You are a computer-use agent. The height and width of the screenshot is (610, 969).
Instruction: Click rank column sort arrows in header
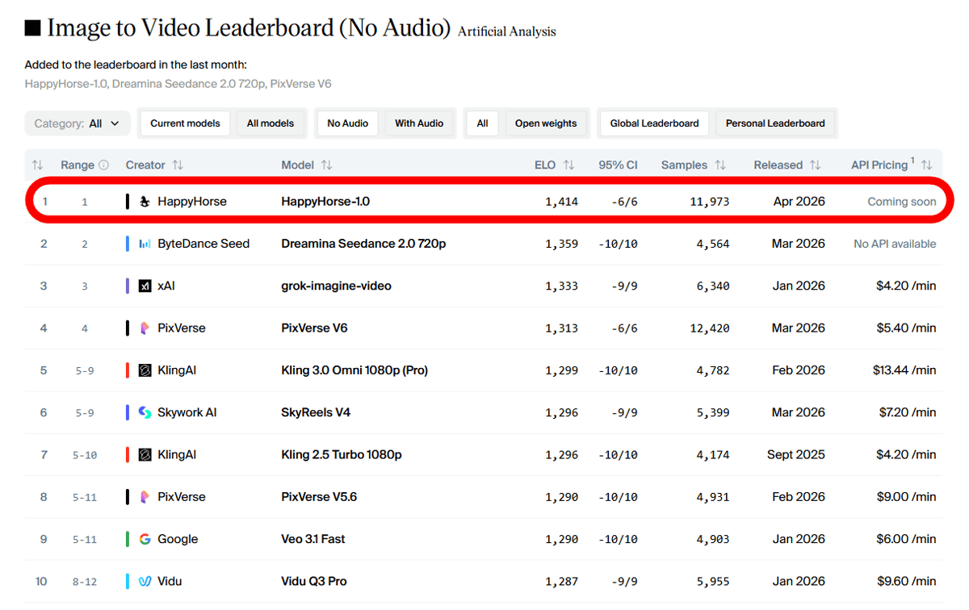pos(37,165)
